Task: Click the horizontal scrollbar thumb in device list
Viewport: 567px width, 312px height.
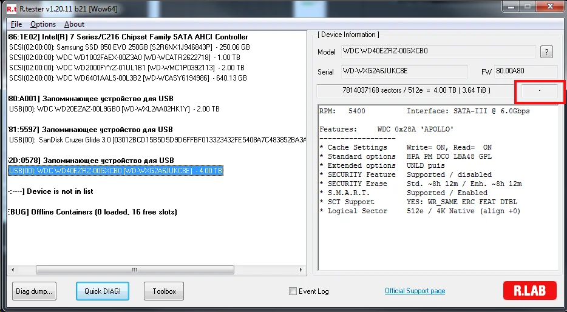Action: click(x=135, y=270)
